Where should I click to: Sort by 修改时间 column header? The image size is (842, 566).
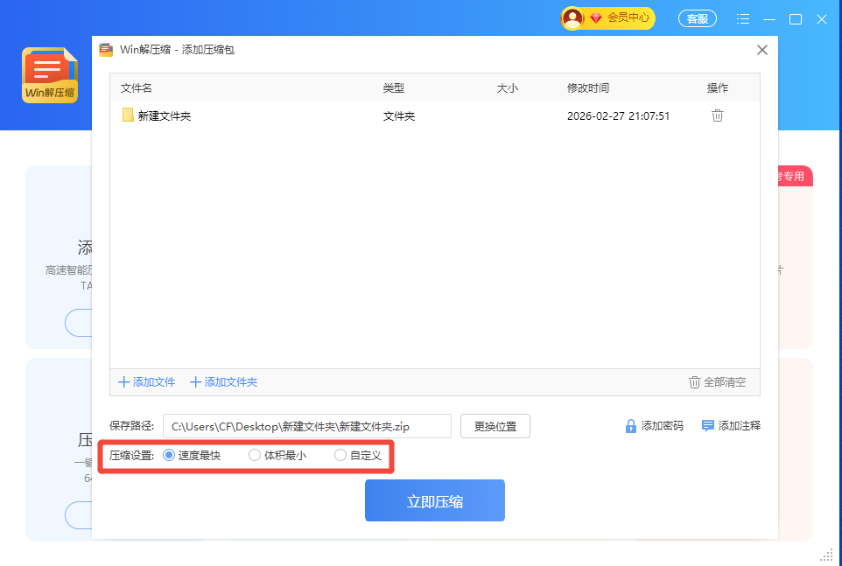tap(587, 88)
